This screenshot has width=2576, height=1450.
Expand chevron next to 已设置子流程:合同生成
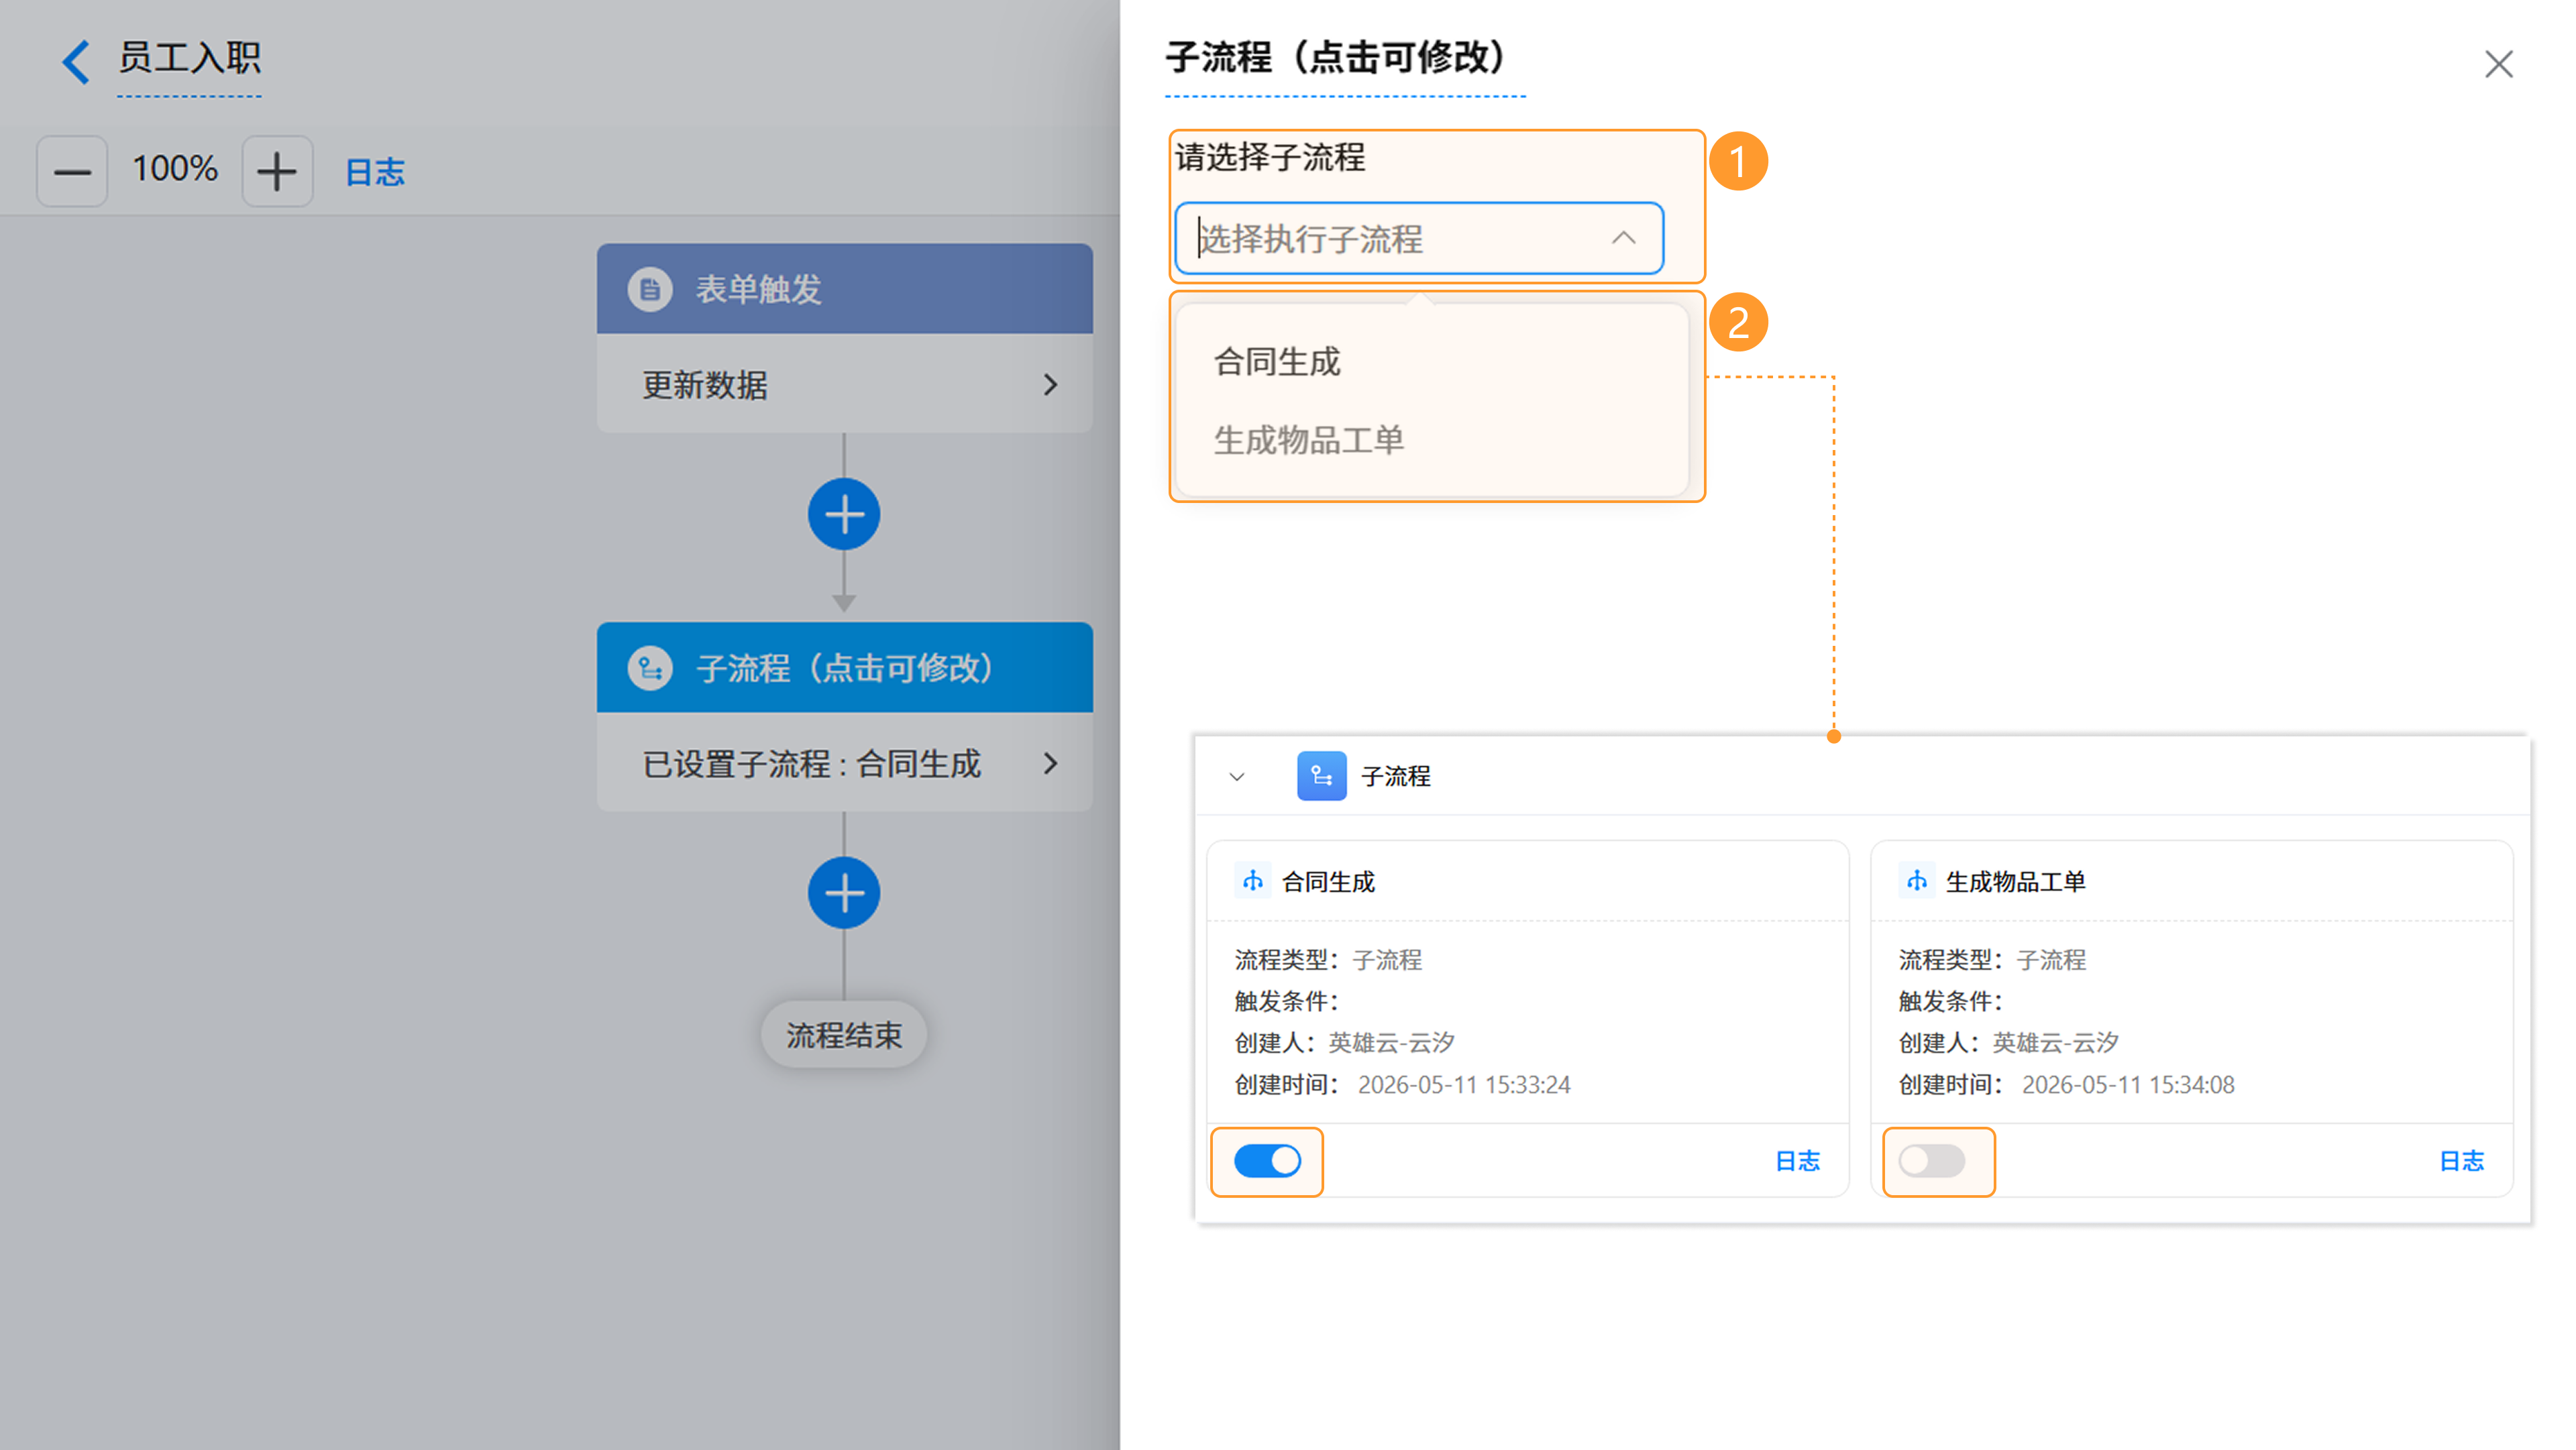[1050, 764]
